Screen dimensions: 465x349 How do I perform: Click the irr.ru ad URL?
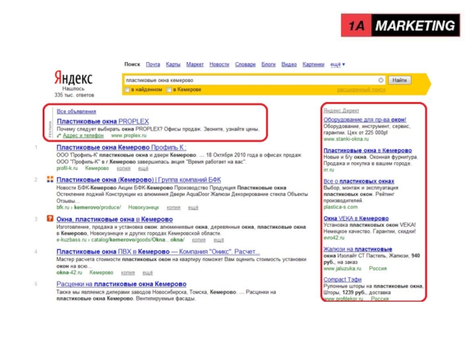328,170
